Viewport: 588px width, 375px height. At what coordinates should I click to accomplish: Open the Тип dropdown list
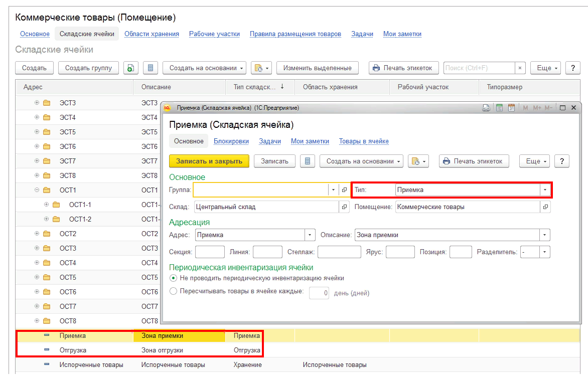[x=545, y=190]
